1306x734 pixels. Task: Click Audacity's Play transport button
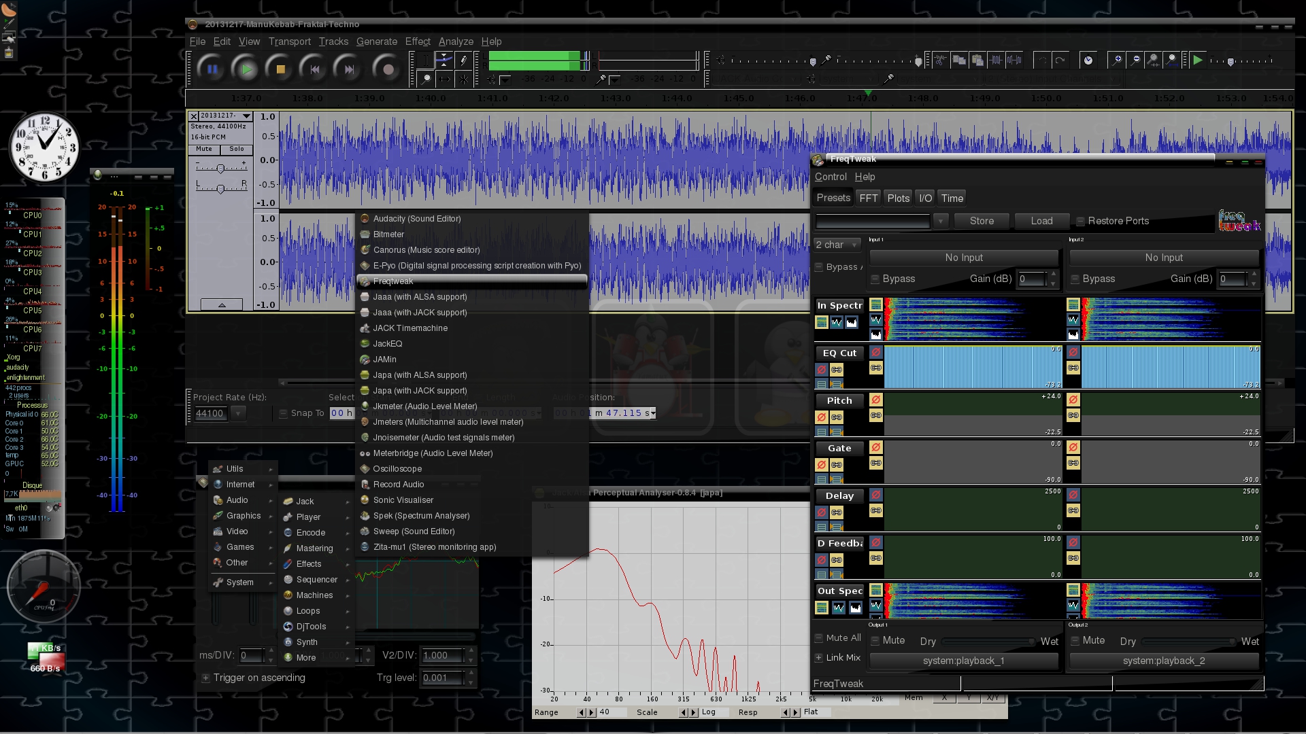click(x=246, y=69)
